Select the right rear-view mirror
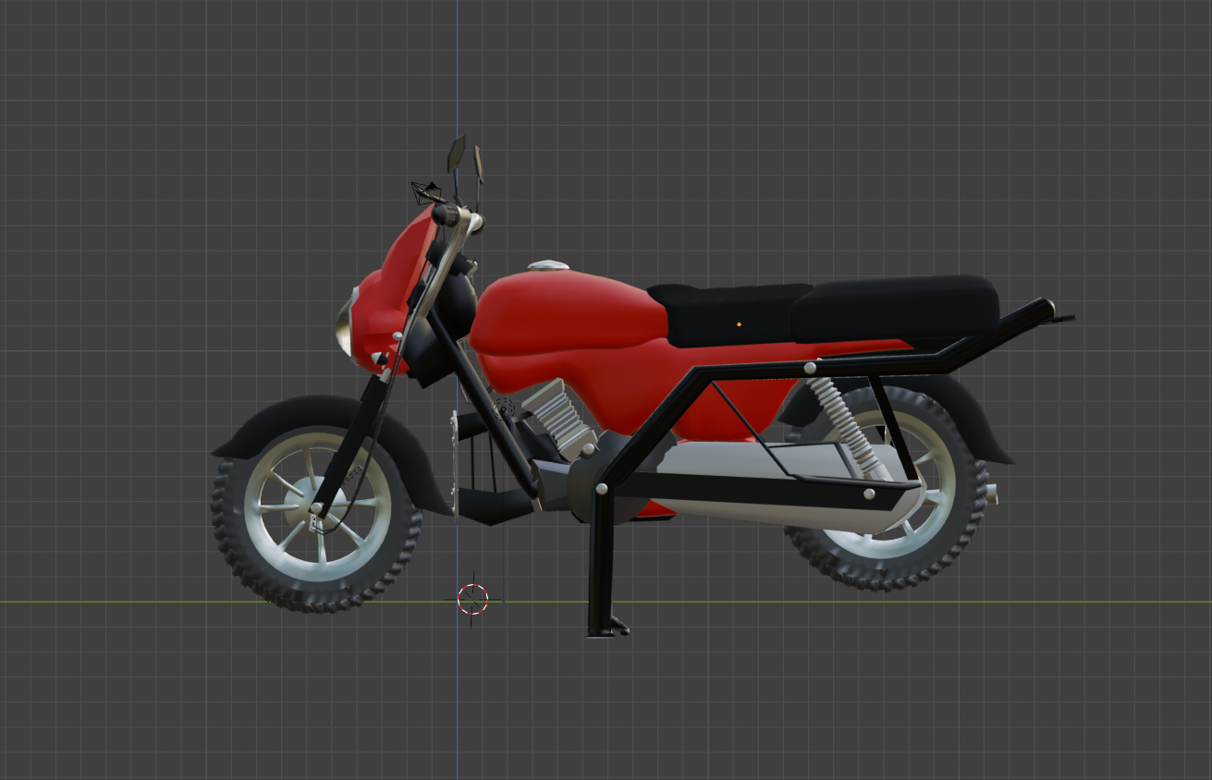Image resolution: width=1212 pixels, height=780 pixels. click(479, 164)
